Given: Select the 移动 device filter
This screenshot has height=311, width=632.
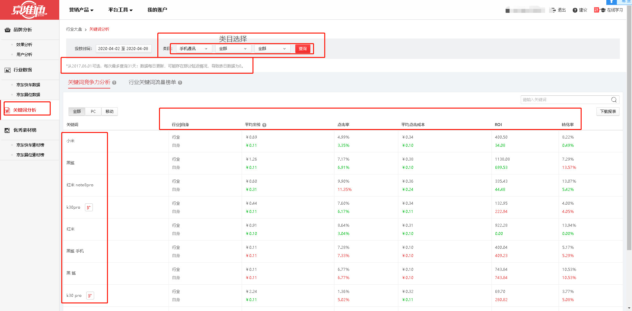Looking at the screenshot, I should (x=110, y=112).
